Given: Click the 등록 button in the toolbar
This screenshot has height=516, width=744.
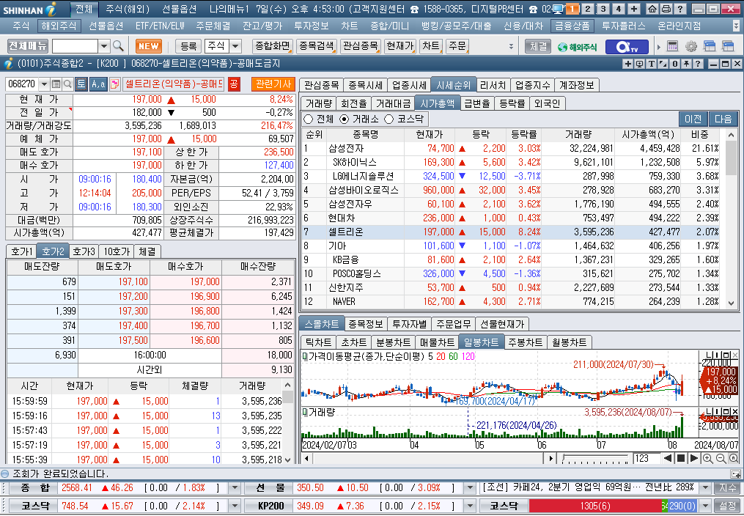Looking at the screenshot, I should (x=188, y=46).
